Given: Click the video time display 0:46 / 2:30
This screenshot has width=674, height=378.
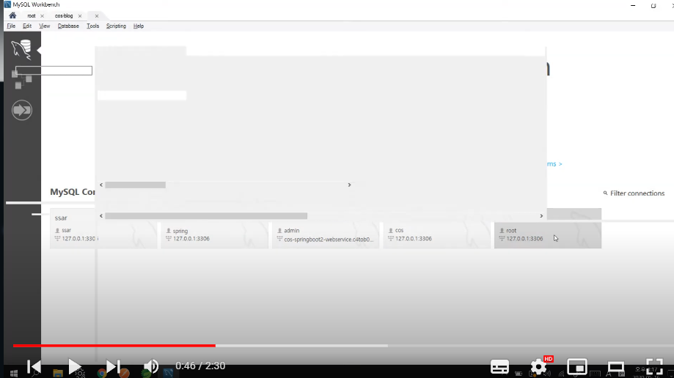Looking at the screenshot, I should pos(200,366).
